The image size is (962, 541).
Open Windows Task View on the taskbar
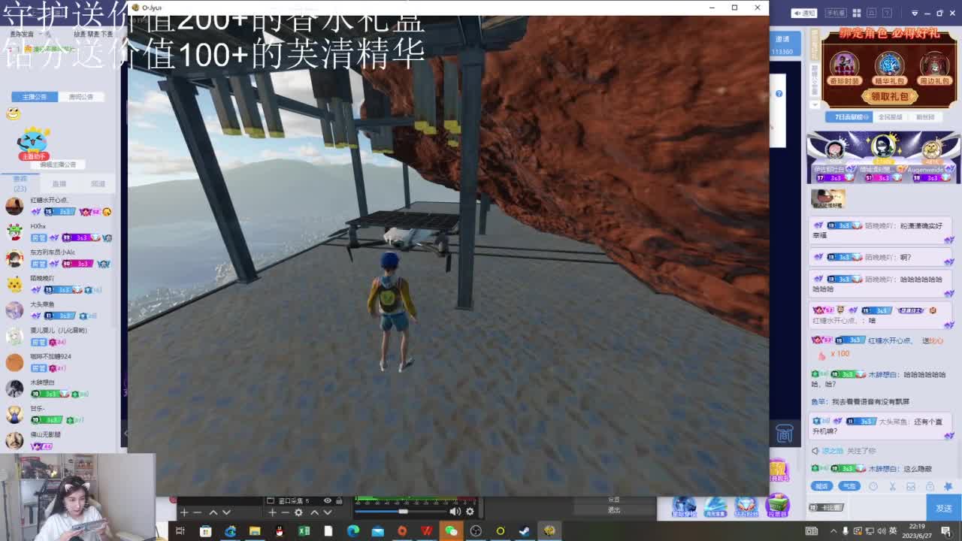180,531
